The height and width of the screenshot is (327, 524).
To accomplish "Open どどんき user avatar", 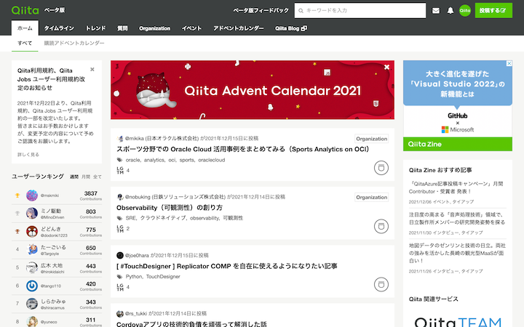I will tap(32, 231).
